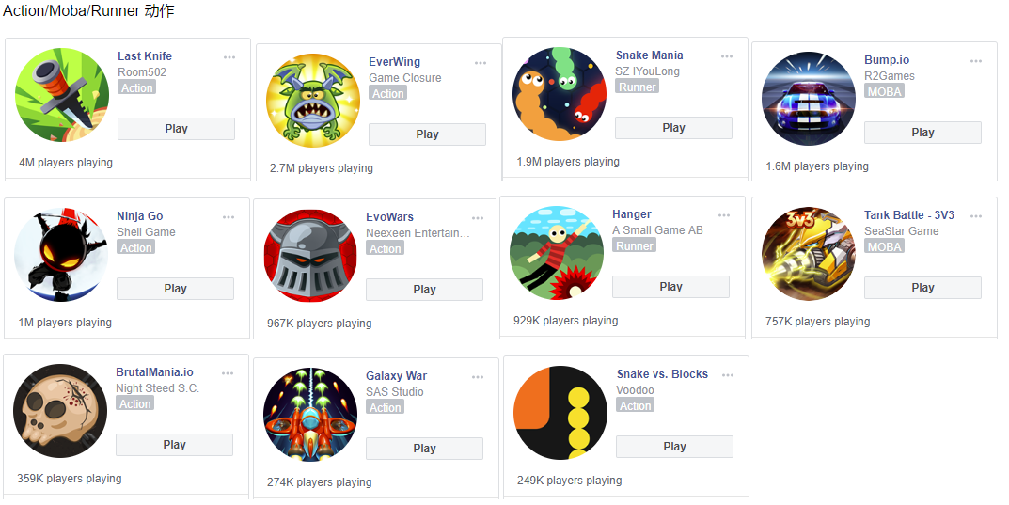This screenshot has height=505, width=1009.
Task: Click the Runner tag under Snake Mania
Action: tap(637, 87)
